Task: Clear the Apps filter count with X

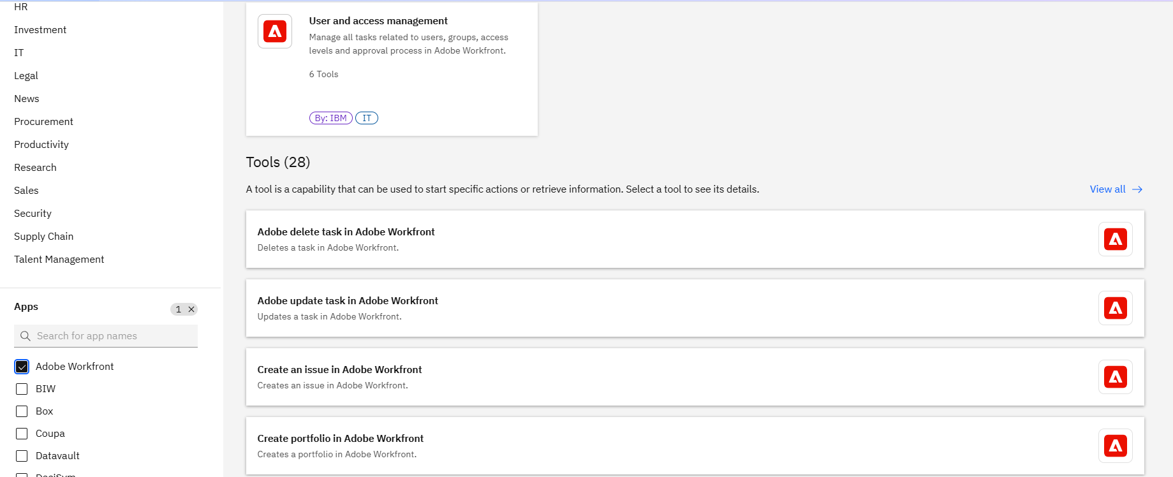Action: tap(191, 309)
